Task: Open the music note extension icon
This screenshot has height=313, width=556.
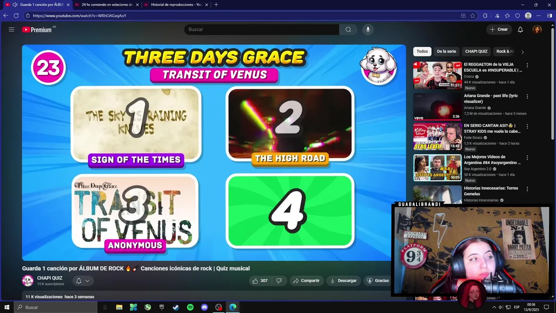Action: [497, 16]
